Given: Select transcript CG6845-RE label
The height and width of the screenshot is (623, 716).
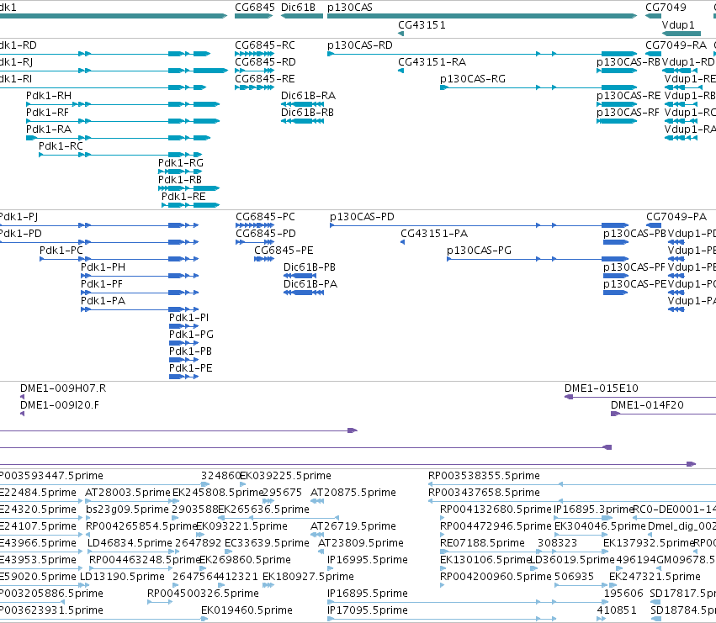Looking at the screenshot, I should [x=265, y=79].
